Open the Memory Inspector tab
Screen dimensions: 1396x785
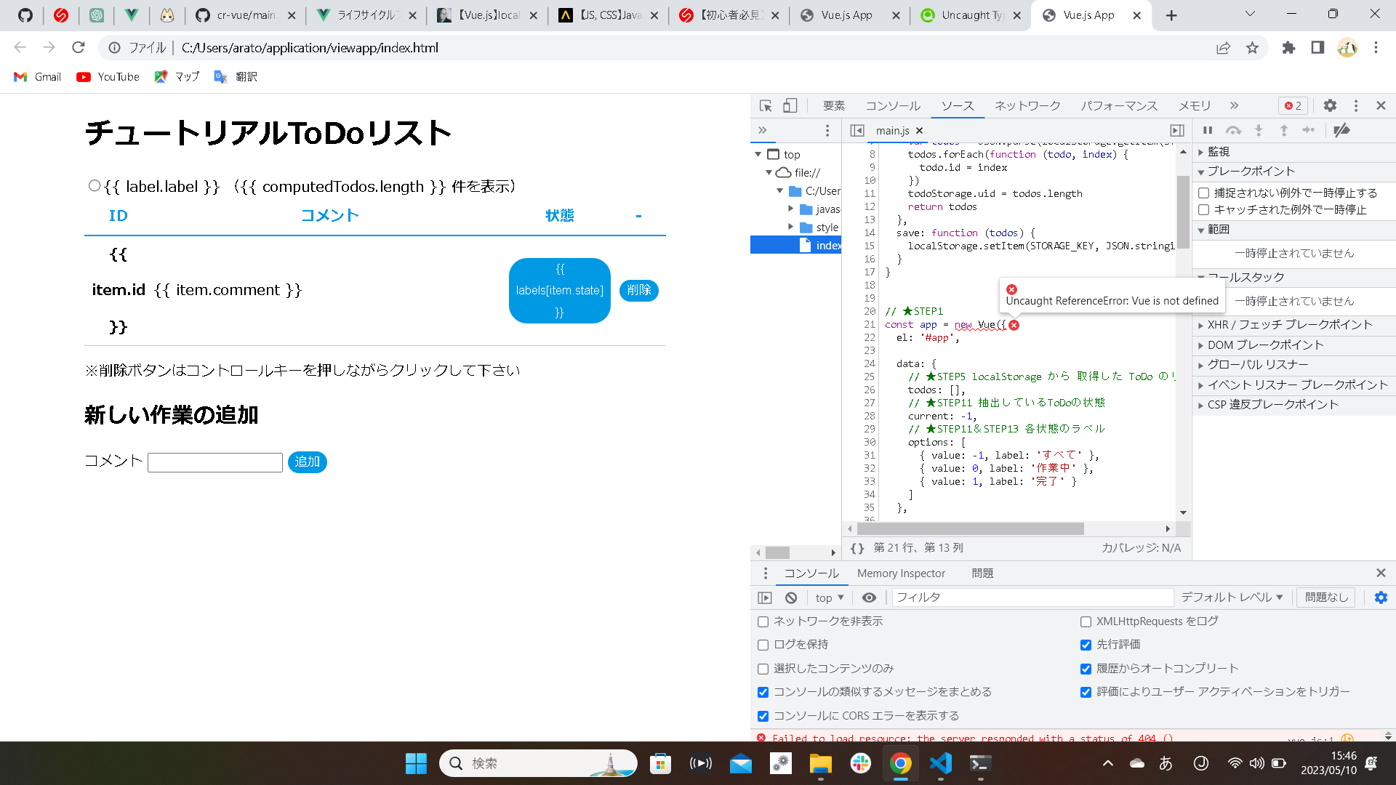point(901,573)
